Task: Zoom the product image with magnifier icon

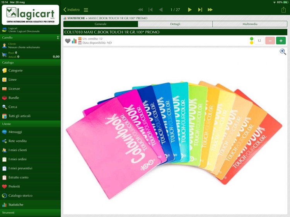Action: [283, 51]
